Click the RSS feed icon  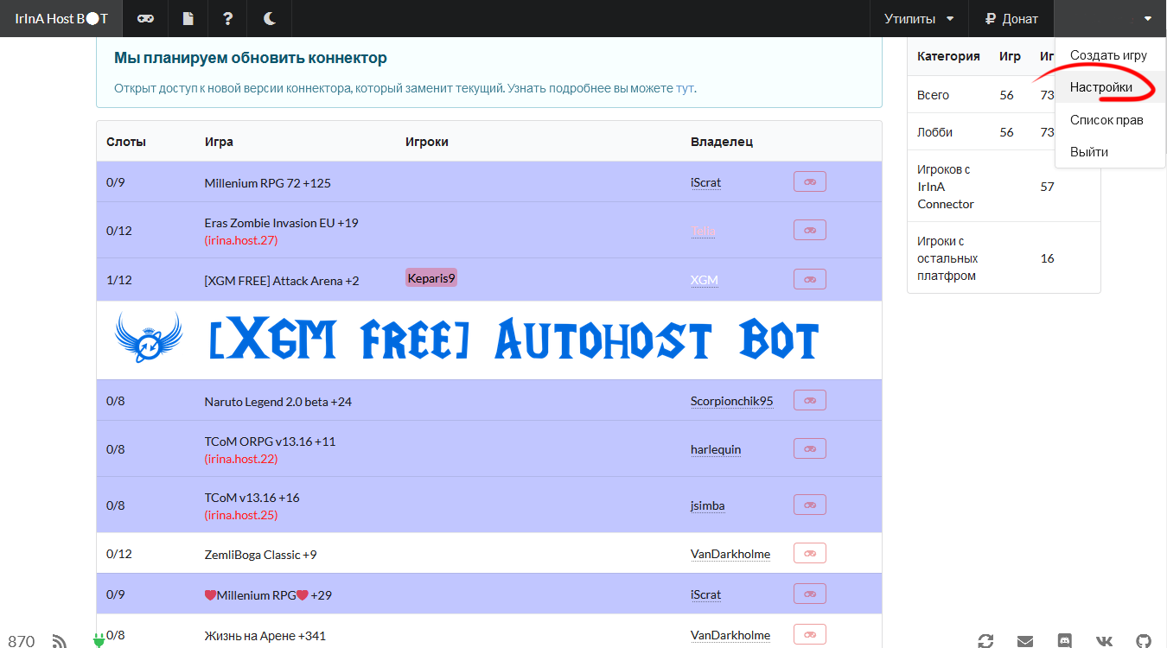pyautogui.click(x=60, y=640)
